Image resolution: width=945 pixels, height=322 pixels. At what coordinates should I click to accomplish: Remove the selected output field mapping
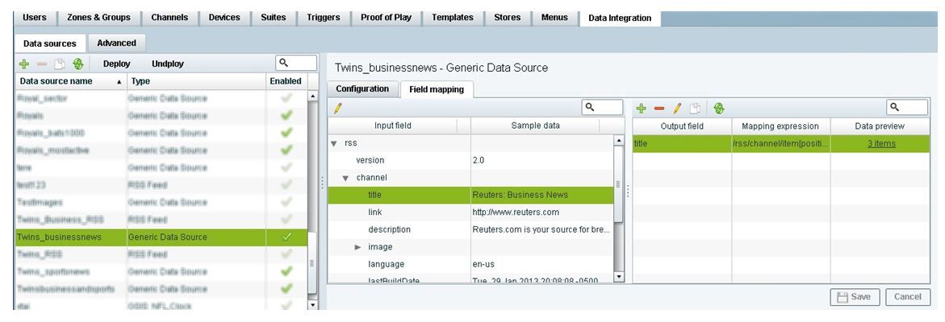659,108
